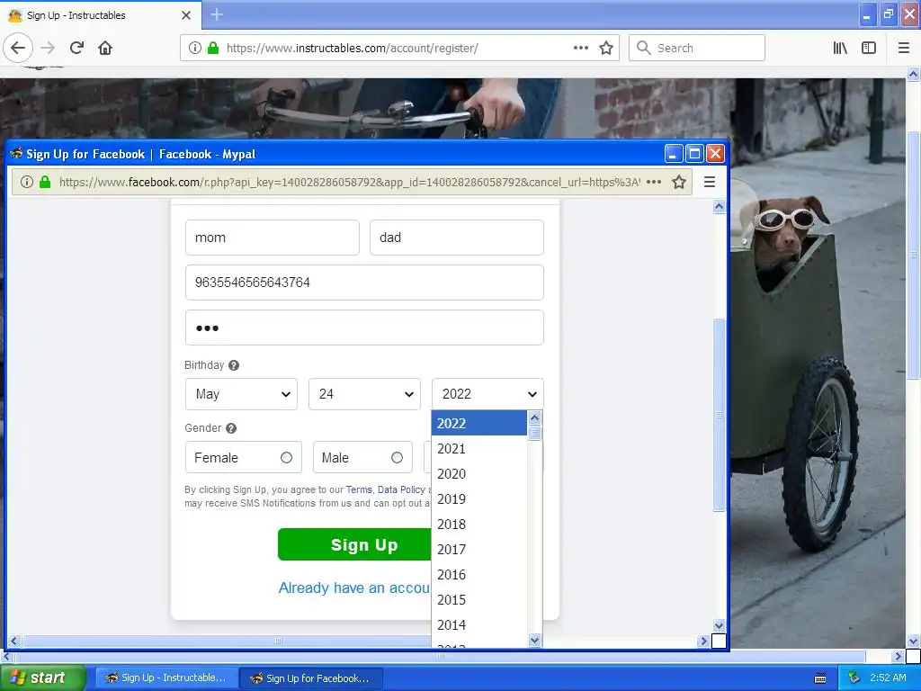Click the year list scroll down arrow
Viewport: 921px width, 691px height.
(x=534, y=640)
